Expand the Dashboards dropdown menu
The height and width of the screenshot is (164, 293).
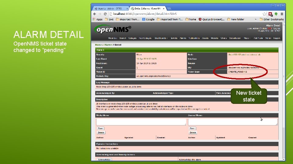pyautogui.click(x=161, y=38)
